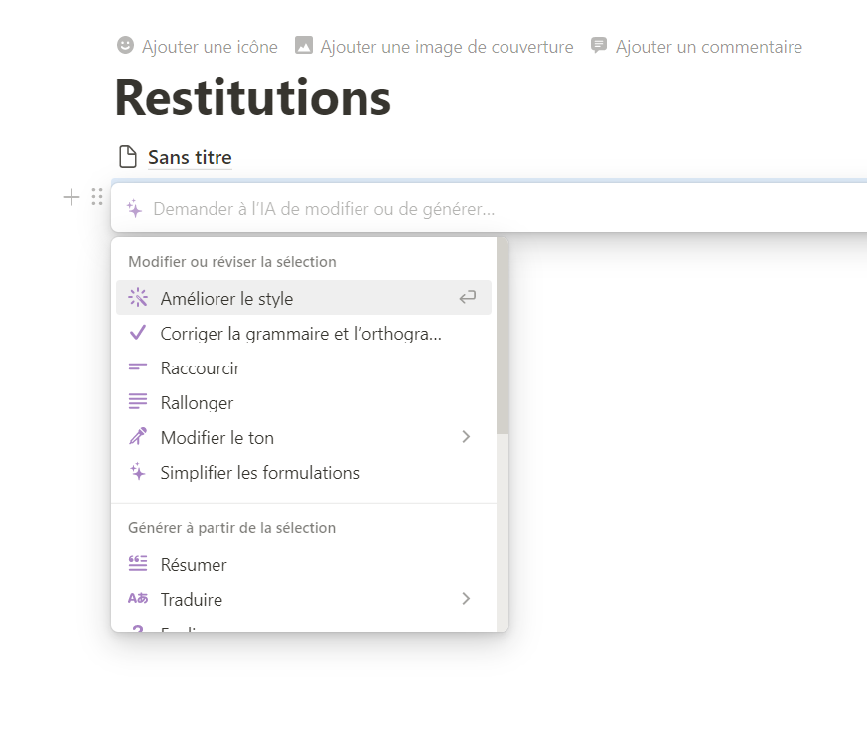867x733 pixels.
Task: Click the picture icon for cover image
Action: tap(304, 45)
